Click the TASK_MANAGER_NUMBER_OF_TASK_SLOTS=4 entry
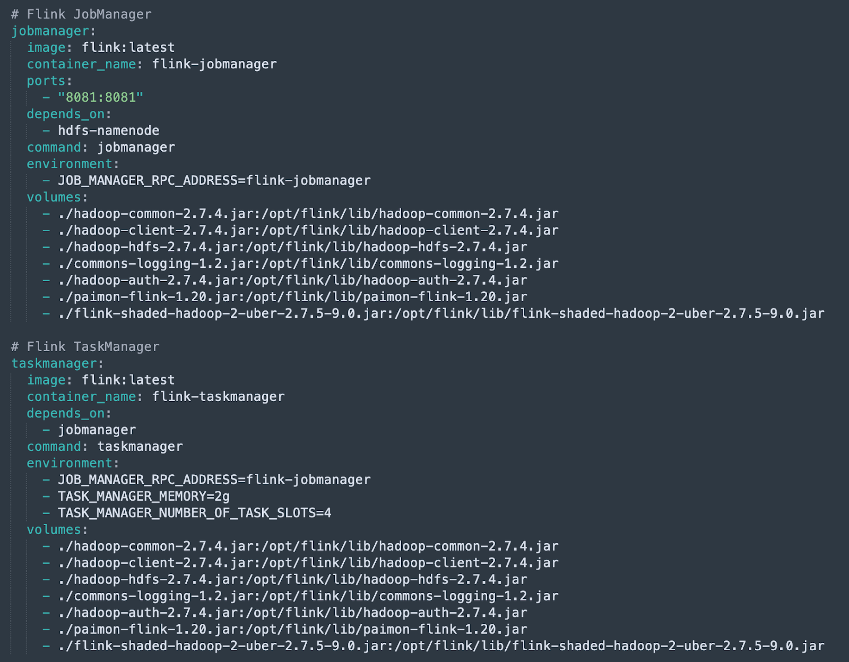Image resolution: width=849 pixels, height=662 pixels. 195,513
